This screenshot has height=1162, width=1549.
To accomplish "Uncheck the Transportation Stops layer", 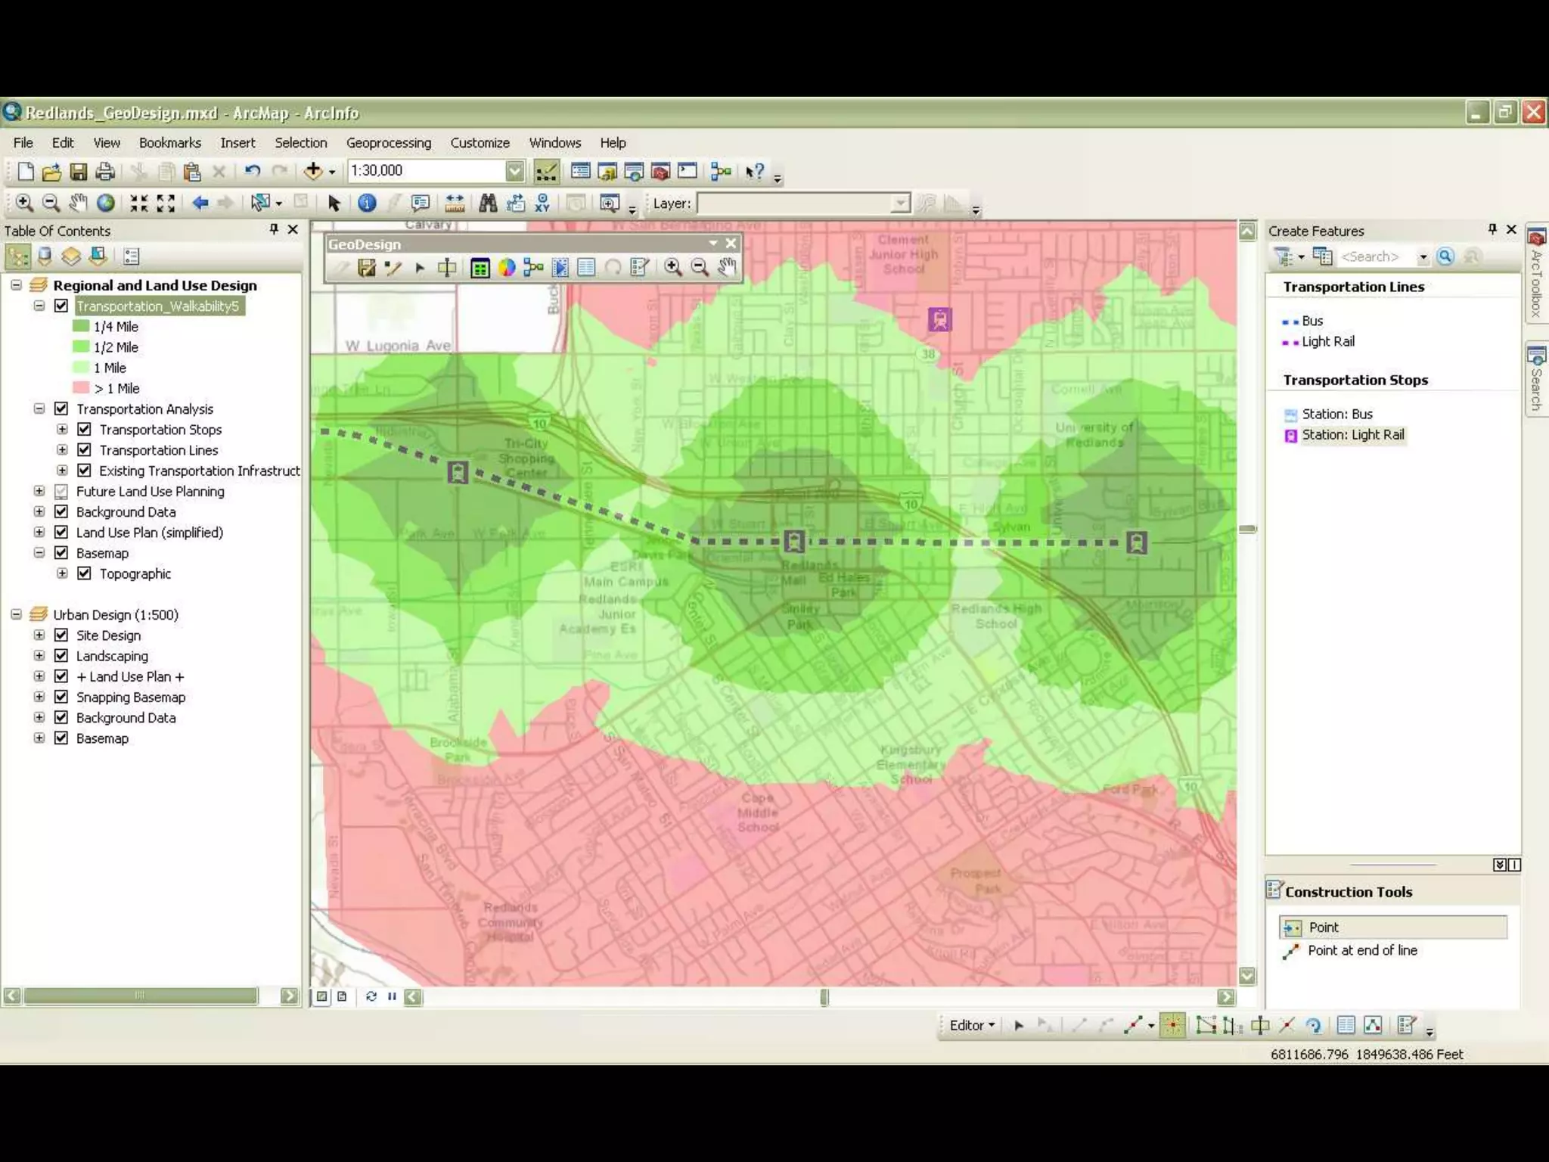I will click(x=85, y=430).
